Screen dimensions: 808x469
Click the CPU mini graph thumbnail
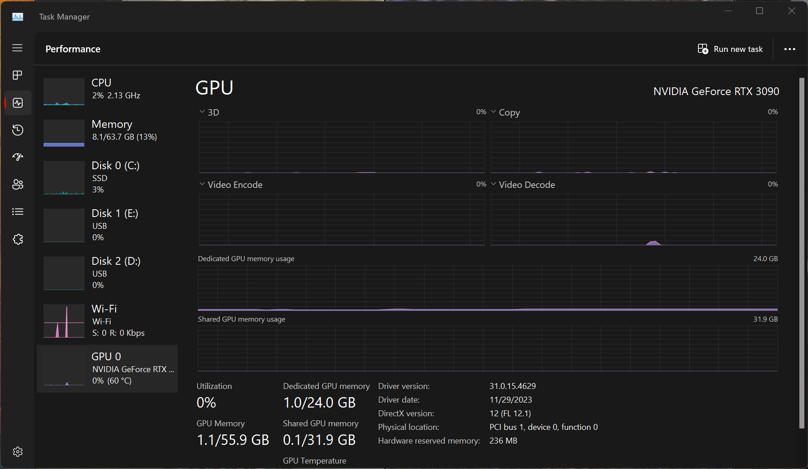tap(64, 91)
